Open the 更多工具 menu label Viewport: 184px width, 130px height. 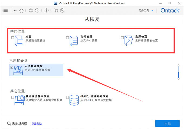click(144, 11)
